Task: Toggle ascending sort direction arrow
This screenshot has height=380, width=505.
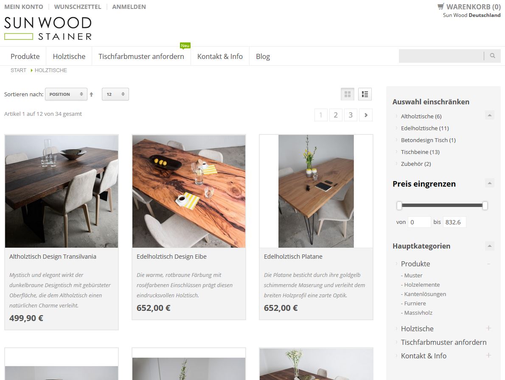Action: (x=92, y=94)
